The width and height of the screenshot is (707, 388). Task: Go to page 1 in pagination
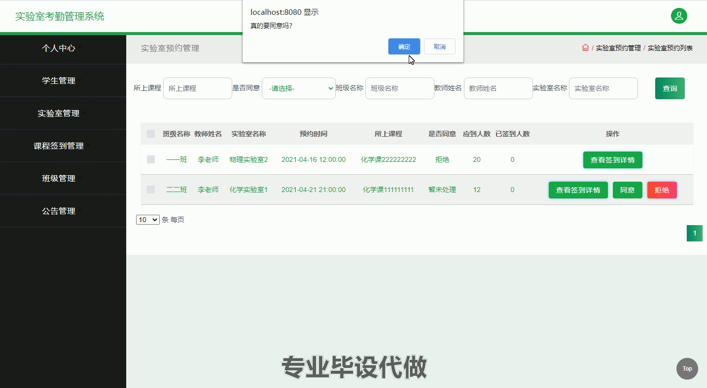pyautogui.click(x=695, y=233)
